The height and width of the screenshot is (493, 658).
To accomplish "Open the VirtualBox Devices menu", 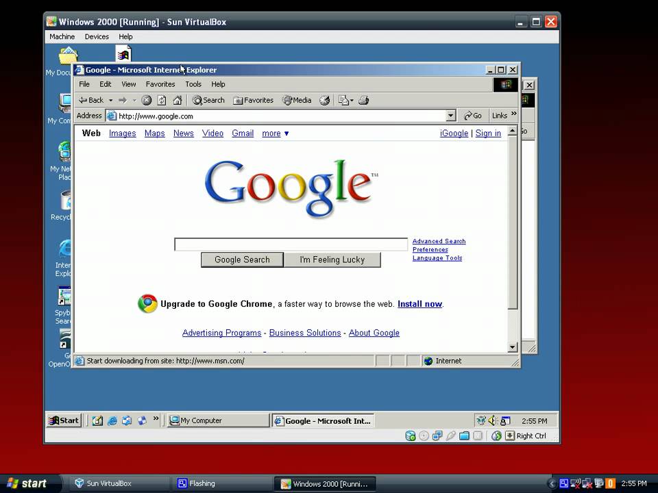I will [x=97, y=36].
